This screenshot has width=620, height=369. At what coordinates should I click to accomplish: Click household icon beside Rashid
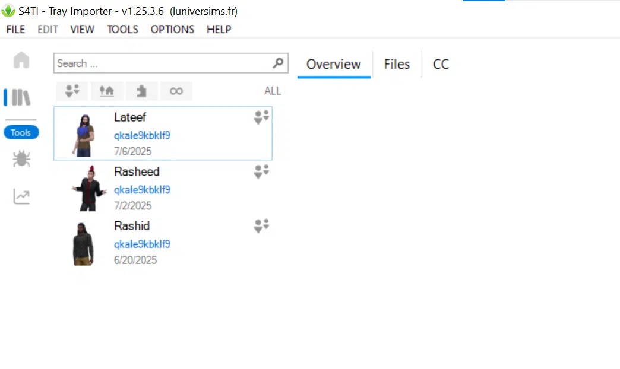[261, 226]
